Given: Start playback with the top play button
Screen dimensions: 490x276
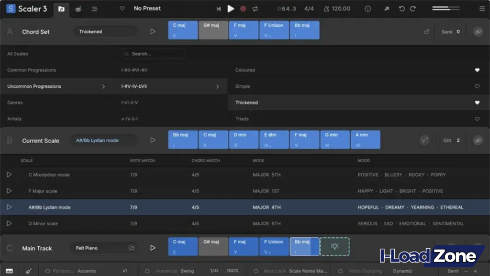Looking at the screenshot, I should [231, 9].
